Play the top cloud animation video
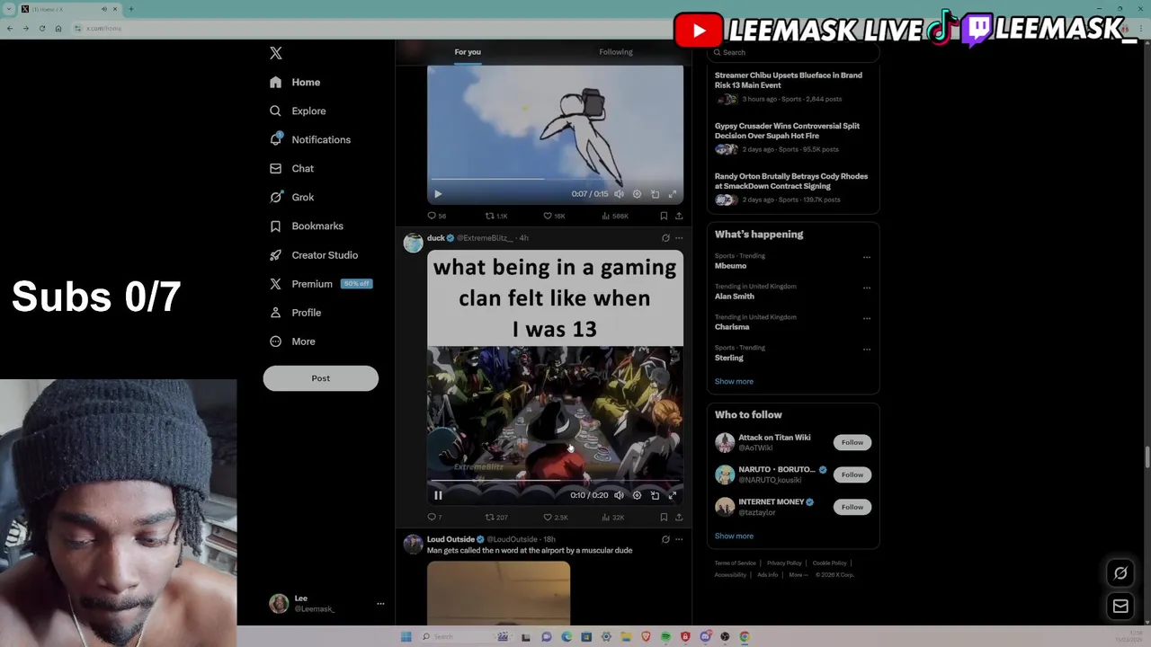This screenshot has width=1151, height=647. pos(438,194)
